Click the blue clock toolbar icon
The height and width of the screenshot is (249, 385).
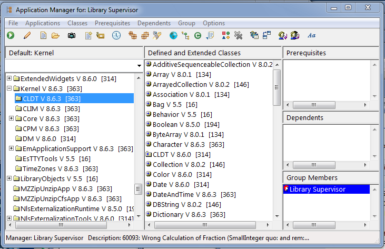coord(116,36)
